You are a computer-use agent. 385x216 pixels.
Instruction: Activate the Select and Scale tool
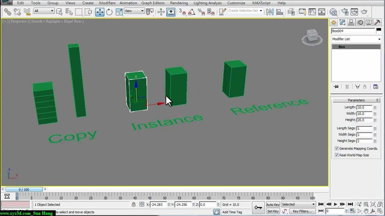click(119, 12)
